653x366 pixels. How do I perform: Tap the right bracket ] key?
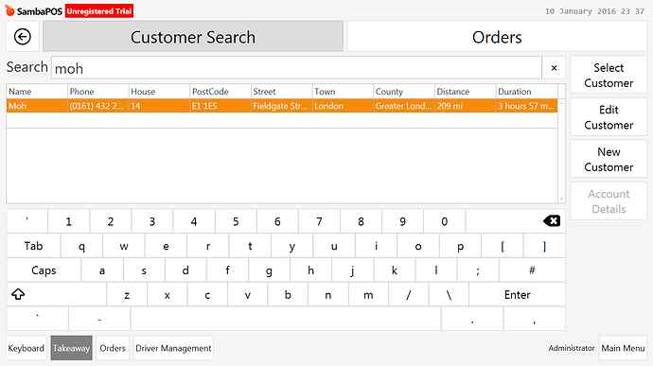(544, 246)
